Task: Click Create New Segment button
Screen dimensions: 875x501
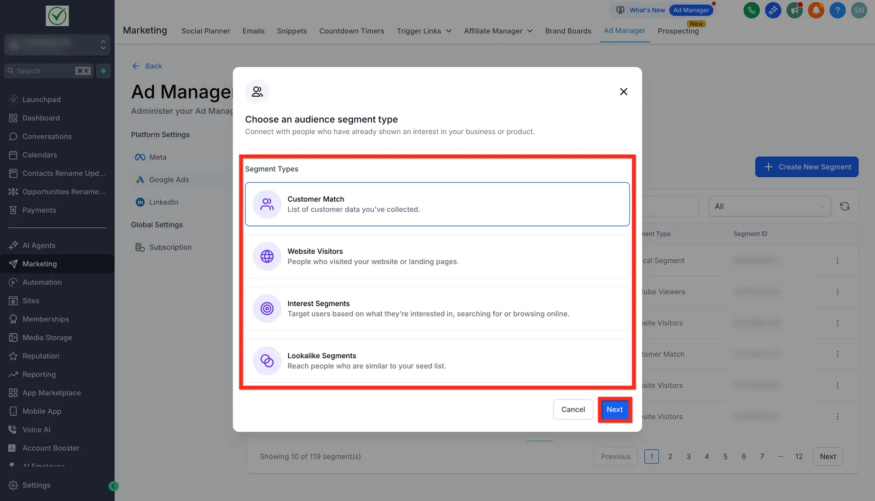Action: coord(807,167)
